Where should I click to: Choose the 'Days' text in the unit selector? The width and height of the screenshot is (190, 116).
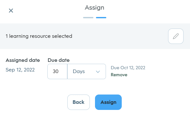pyautogui.click(x=79, y=71)
